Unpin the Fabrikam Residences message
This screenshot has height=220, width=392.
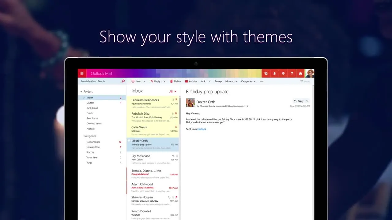[x=176, y=100]
